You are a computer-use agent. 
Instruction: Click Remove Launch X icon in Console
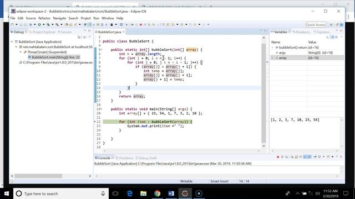[x=282, y=157]
